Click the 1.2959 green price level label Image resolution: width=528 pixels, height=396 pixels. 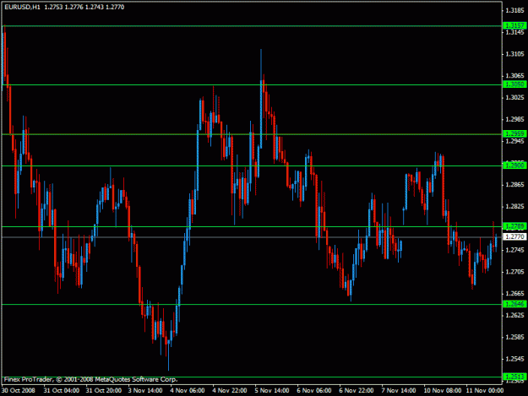(514, 134)
